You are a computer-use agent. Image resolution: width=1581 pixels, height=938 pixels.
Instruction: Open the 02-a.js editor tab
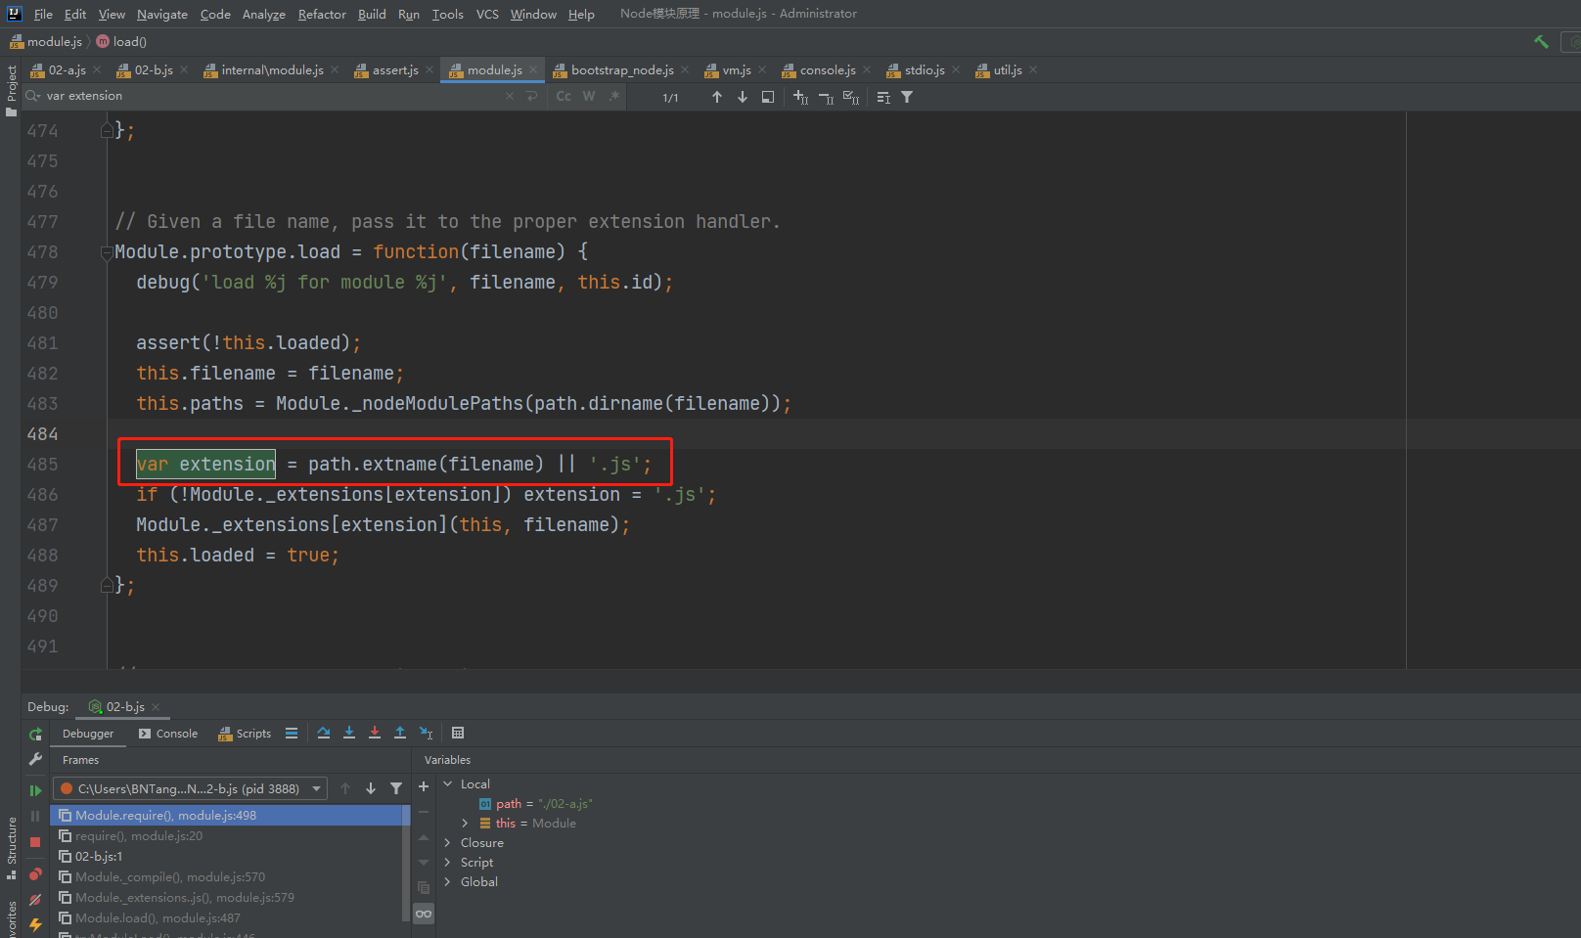[x=67, y=70]
